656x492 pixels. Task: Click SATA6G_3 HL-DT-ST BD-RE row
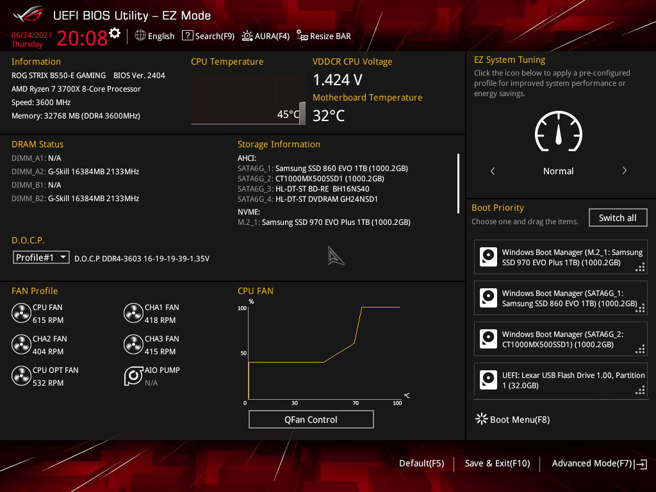[303, 189]
